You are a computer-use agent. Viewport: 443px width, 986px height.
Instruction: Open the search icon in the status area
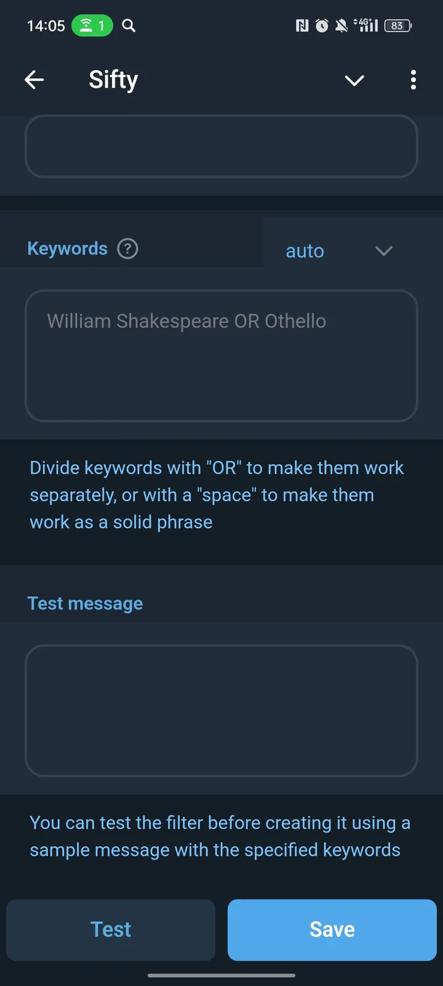(x=129, y=26)
